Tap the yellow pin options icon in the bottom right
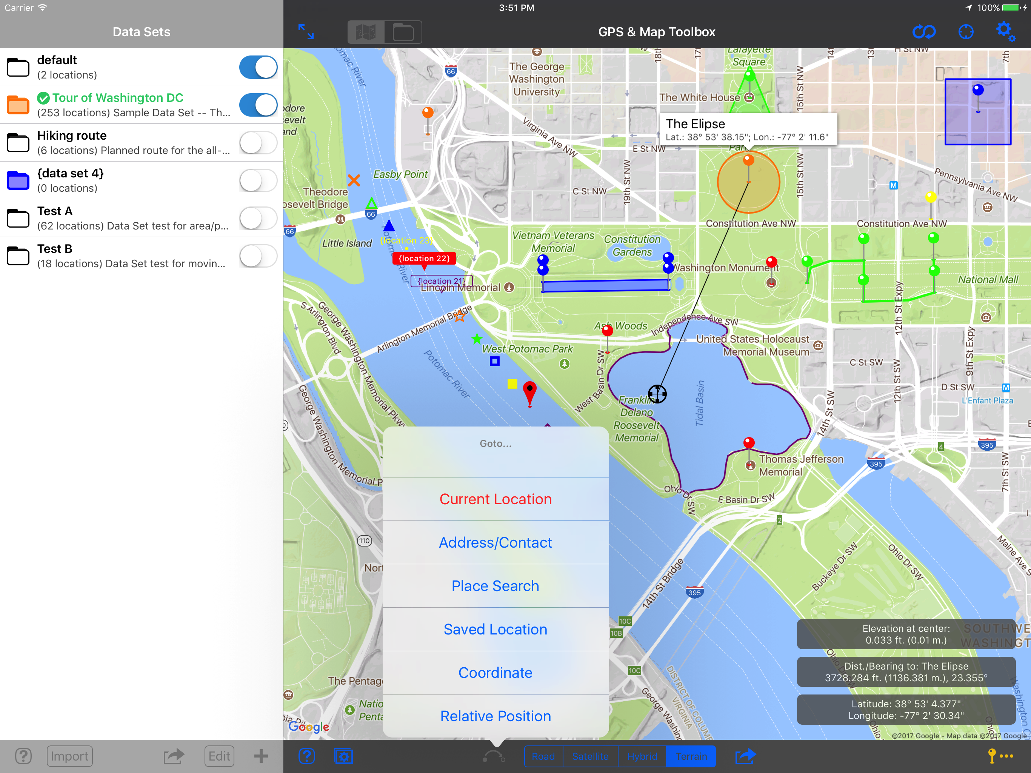Viewport: 1031px width, 773px height. pyautogui.click(x=1000, y=756)
